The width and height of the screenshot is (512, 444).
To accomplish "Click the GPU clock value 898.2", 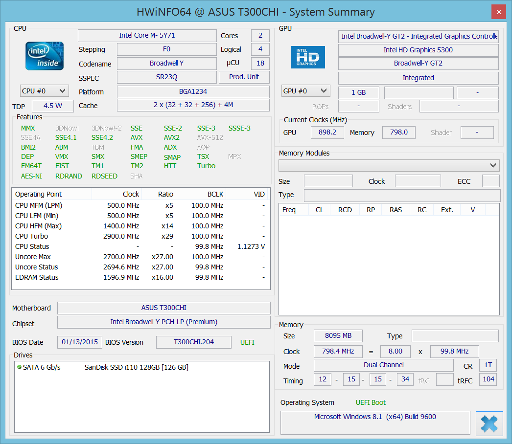I will [327, 133].
